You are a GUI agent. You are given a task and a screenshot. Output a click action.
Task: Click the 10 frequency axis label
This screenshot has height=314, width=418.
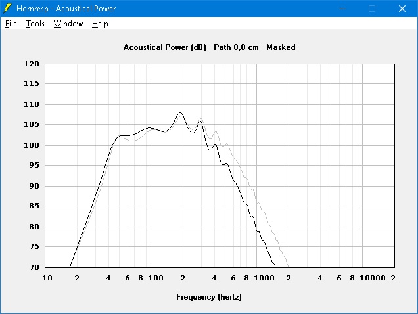pos(47,278)
